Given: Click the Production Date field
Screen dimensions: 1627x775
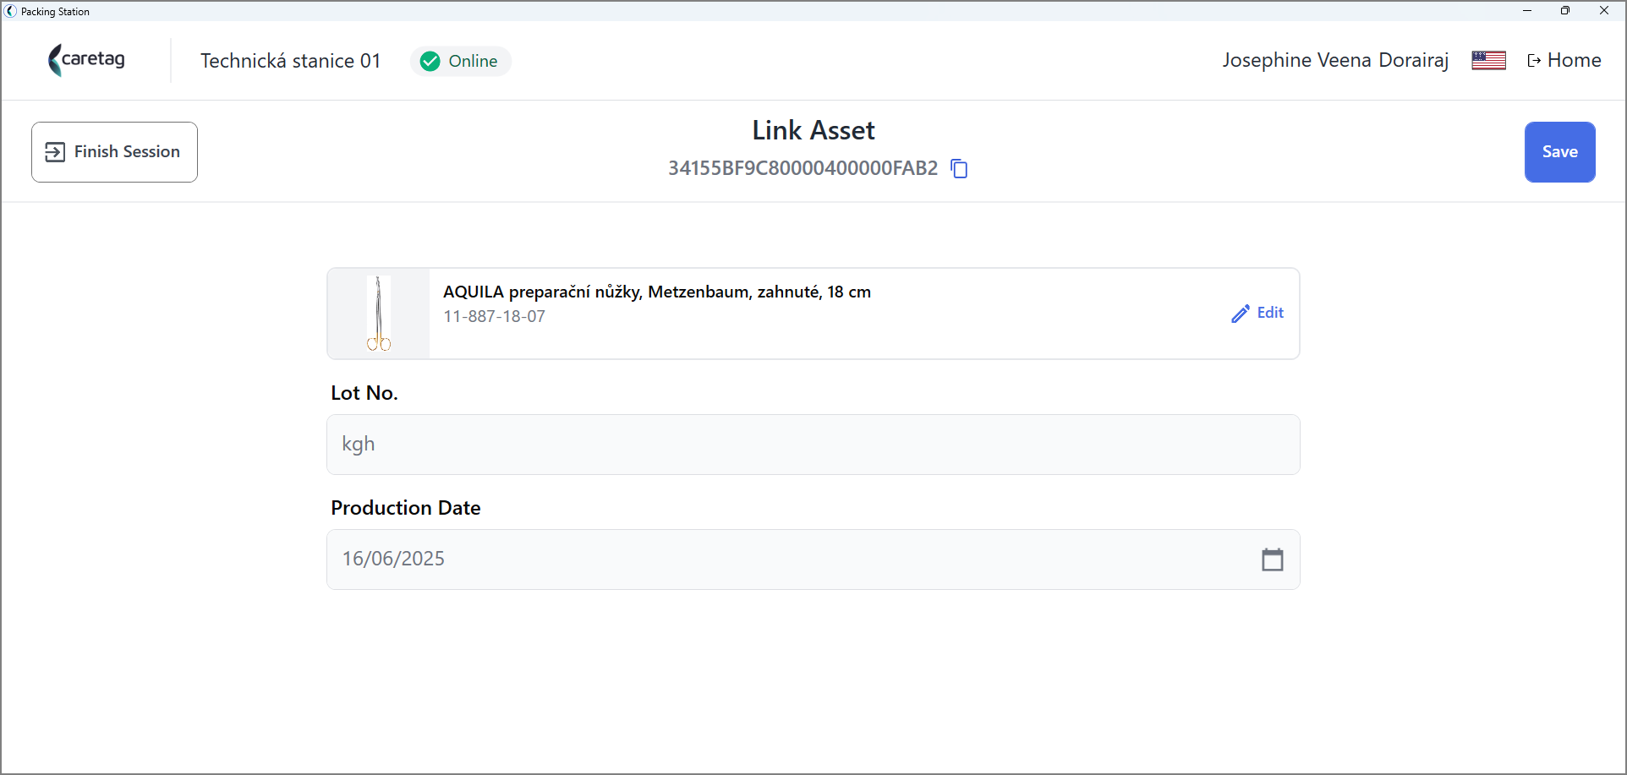Looking at the screenshot, I should point(813,559).
